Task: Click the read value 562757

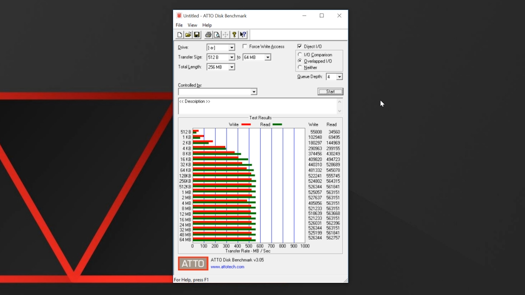Action: [x=333, y=238]
